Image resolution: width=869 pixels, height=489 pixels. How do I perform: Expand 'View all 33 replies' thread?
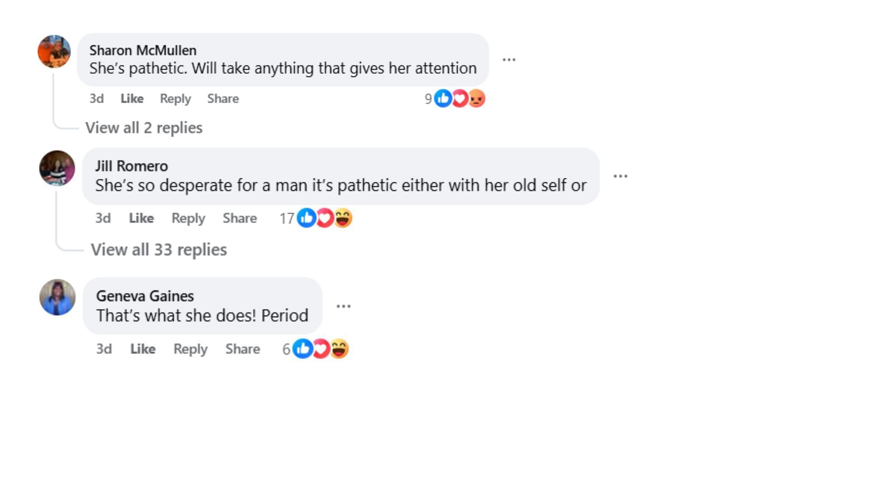click(159, 249)
